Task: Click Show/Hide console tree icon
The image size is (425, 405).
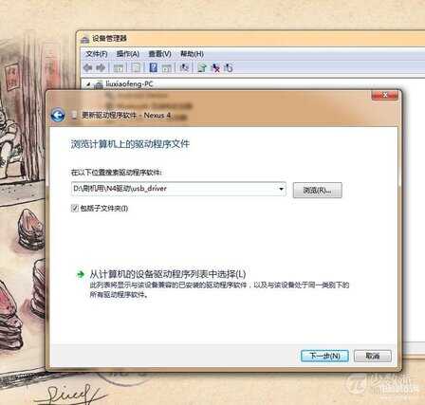Action: [119, 67]
